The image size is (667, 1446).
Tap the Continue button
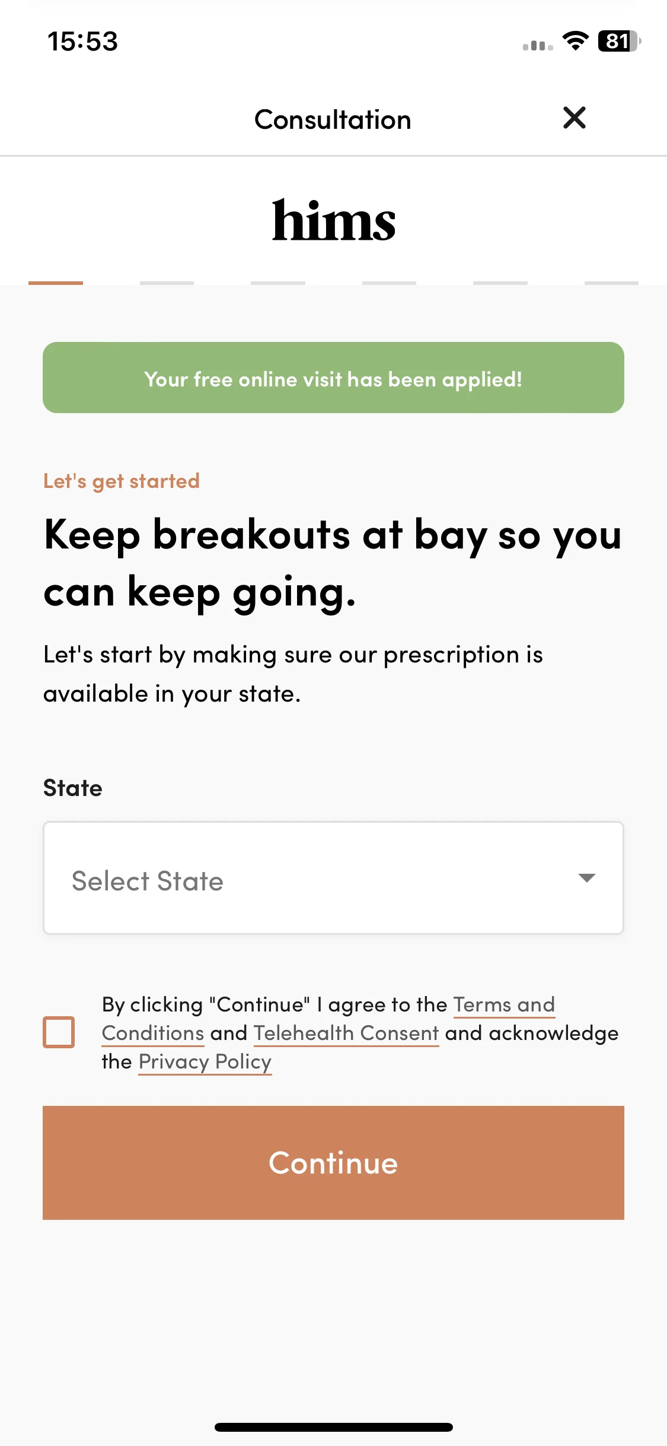[333, 1163]
